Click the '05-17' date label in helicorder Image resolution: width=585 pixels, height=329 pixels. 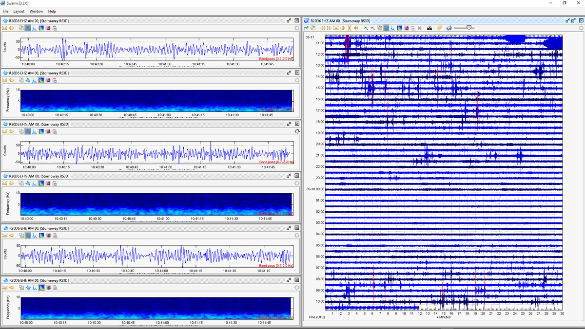(x=310, y=37)
